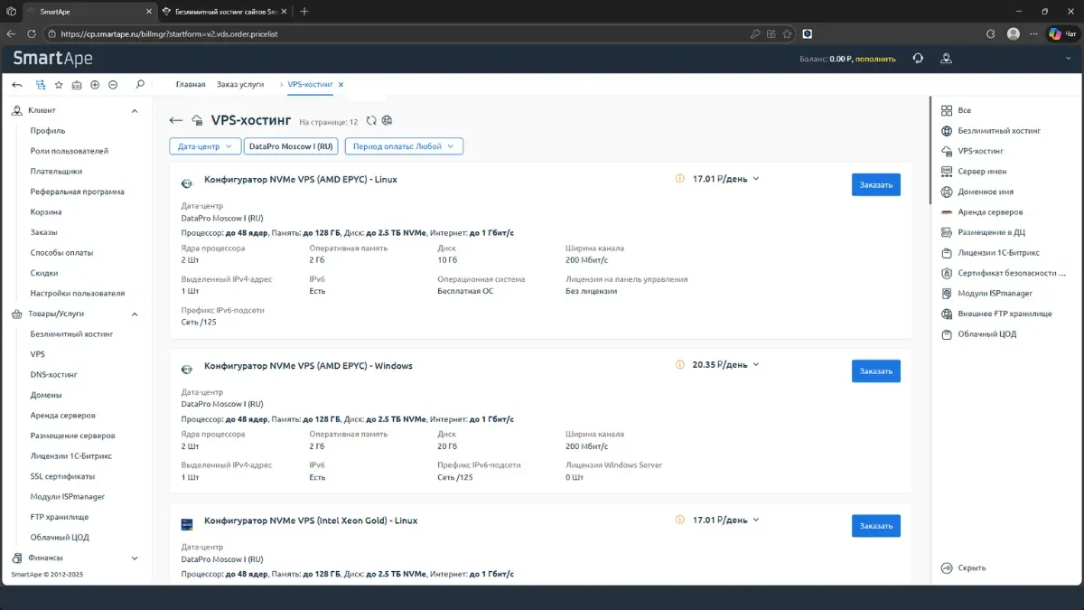Click the search magnifier icon in sidebar toolbar
Image resolution: width=1084 pixels, height=610 pixels.
[x=140, y=84]
